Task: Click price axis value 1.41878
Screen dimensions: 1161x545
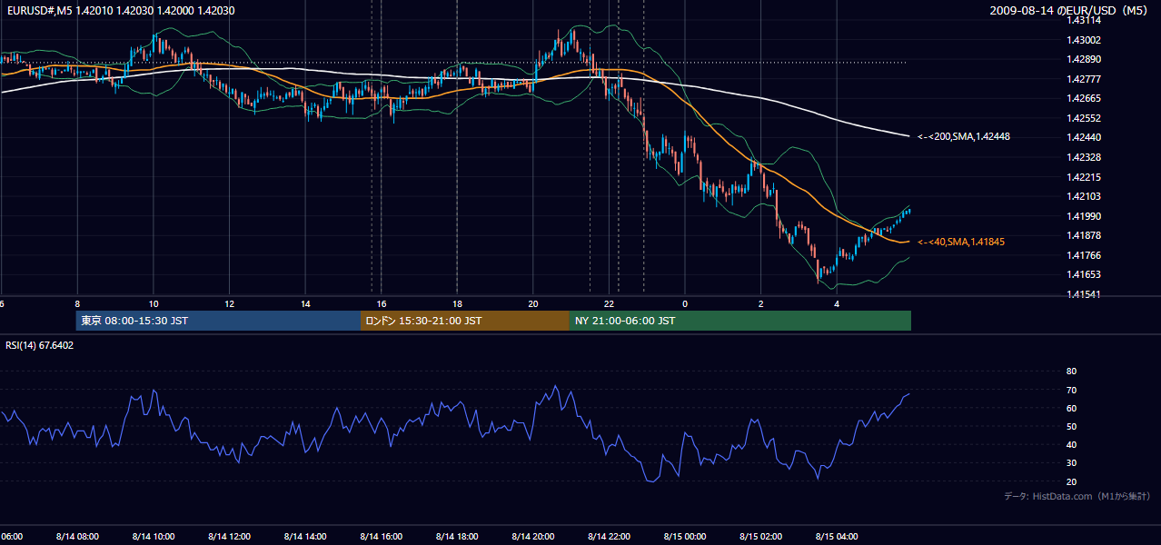Action: (1083, 235)
